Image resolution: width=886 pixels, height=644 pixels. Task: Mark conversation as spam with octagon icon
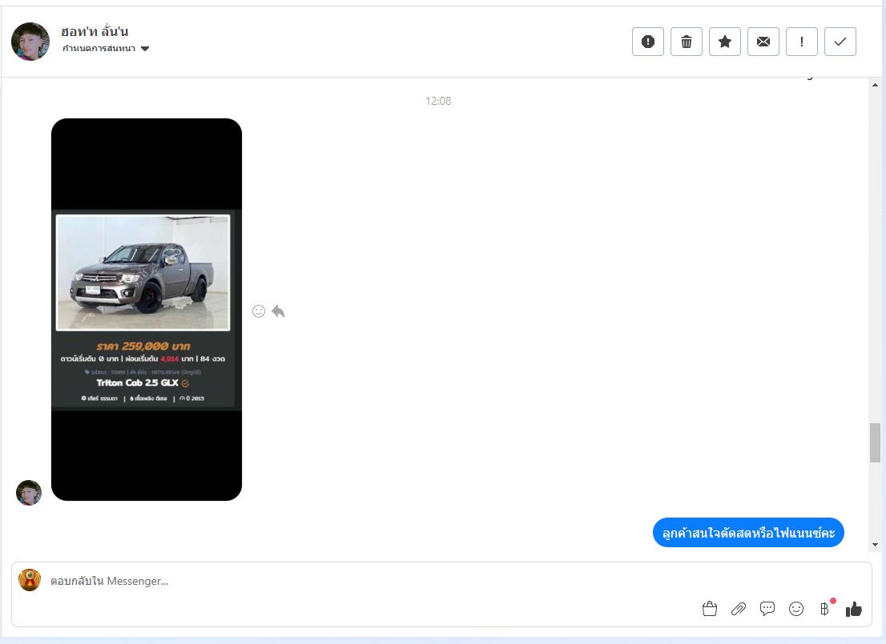click(x=648, y=42)
